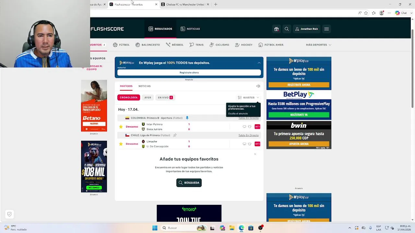Image resolution: width=415 pixels, height=233 pixels.
Task: Add page to favorites star icon
Action: tap(366, 13)
